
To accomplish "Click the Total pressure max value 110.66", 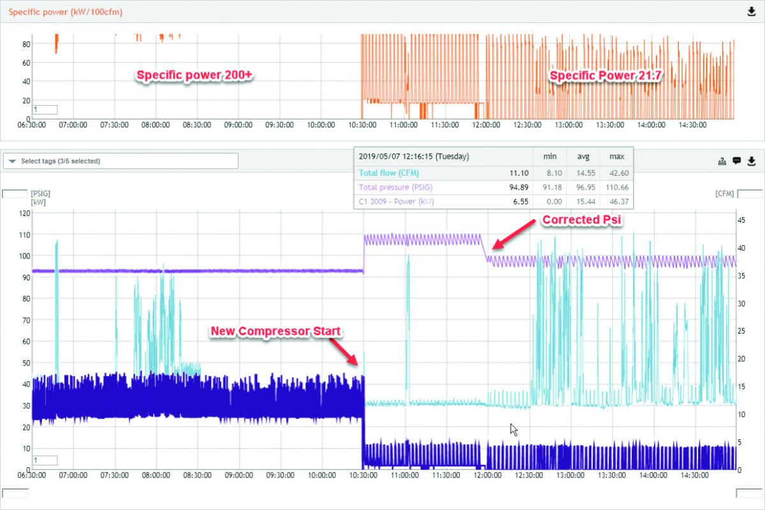I will (x=616, y=187).
